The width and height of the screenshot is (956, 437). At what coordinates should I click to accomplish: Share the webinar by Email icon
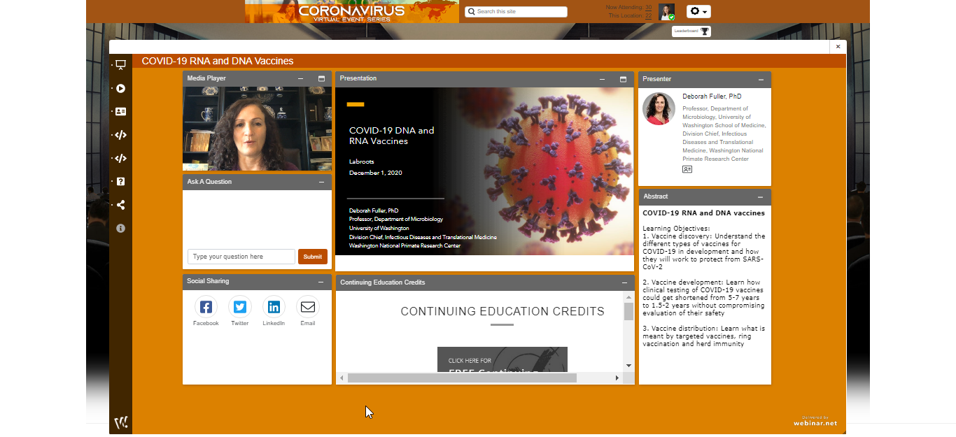[x=308, y=307]
